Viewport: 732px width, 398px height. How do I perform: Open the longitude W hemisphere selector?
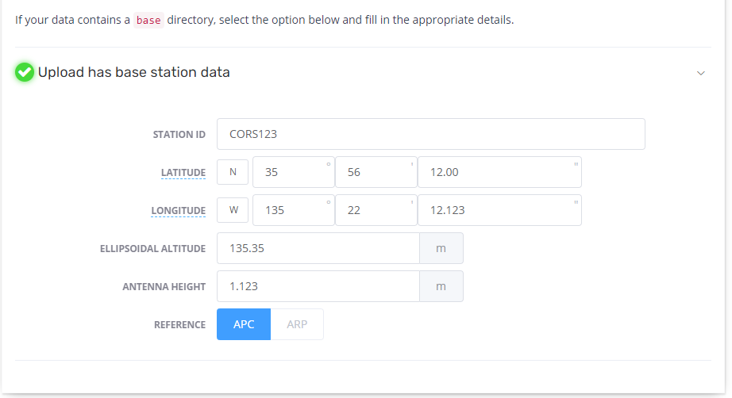click(233, 210)
